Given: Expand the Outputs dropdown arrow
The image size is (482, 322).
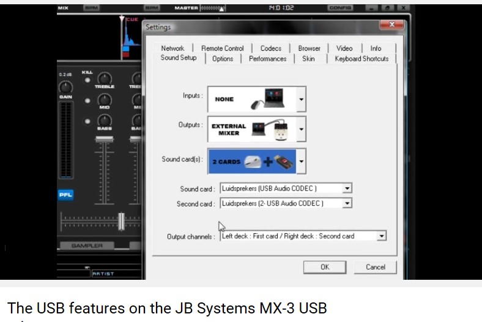Looking at the screenshot, I should [301, 129].
